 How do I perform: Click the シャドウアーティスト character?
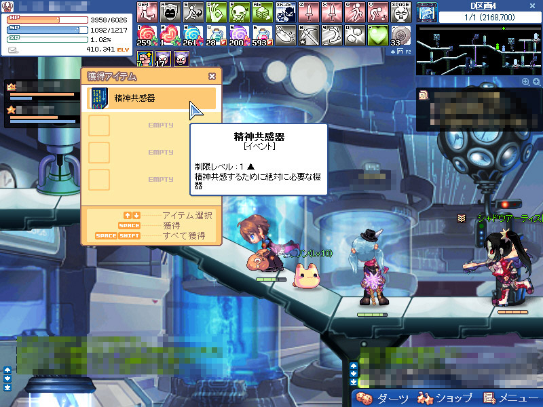(x=499, y=267)
